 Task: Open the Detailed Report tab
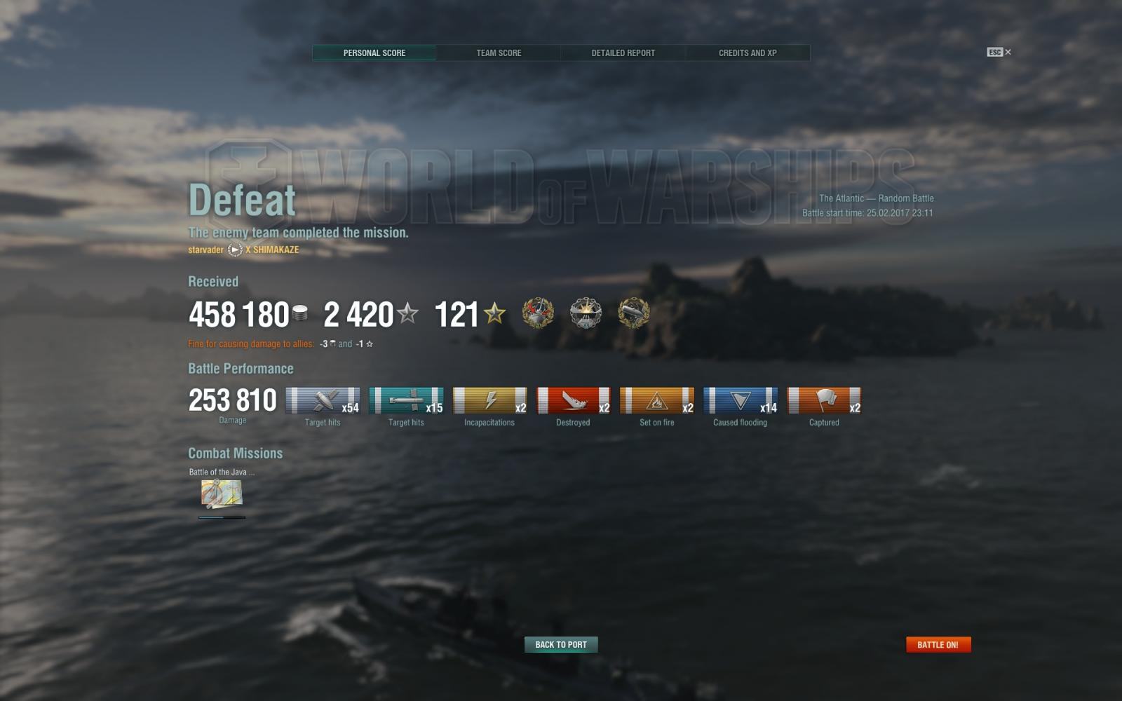[623, 53]
